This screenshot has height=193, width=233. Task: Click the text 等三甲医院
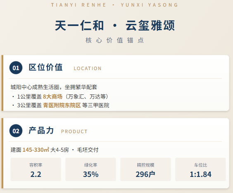96,105
